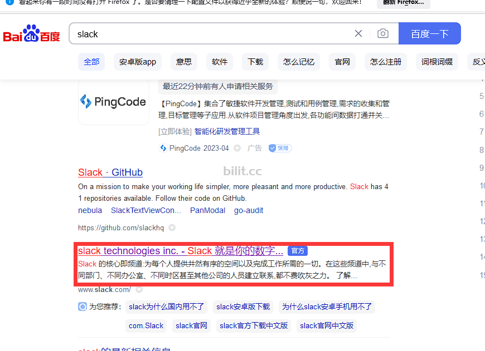Open the PanModal repository link
The image size is (485, 351).
click(207, 210)
